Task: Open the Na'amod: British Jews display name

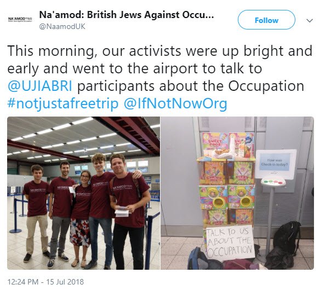Action: [127, 15]
